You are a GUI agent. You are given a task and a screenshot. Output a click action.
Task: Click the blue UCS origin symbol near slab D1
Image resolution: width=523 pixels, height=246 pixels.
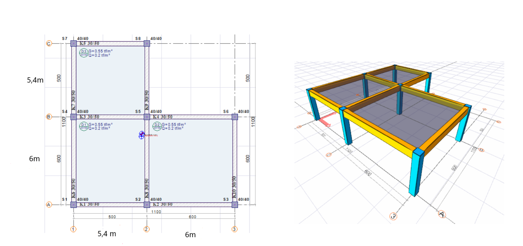(x=141, y=136)
